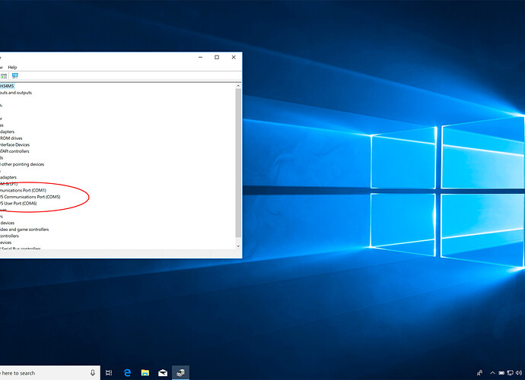This screenshot has width=525, height=380.
Task: Click the Device Manager taskbar icon
Action: (180, 372)
